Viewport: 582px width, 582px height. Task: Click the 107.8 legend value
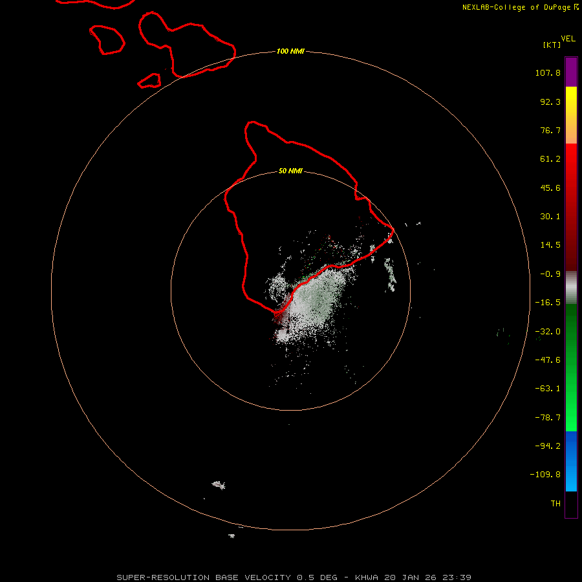(x=548, y=72)
